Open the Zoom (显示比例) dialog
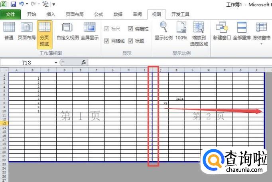This screenshot has width=272, height=182. pos(164,31)
